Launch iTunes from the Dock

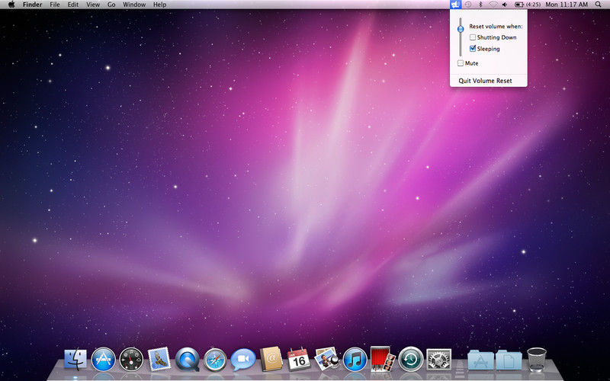coord(355,359)
